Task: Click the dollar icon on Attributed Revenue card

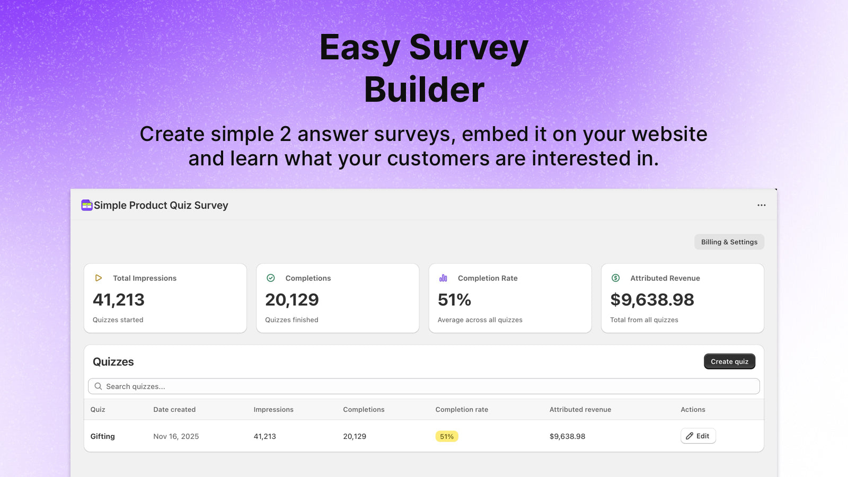Action: point(616,278)
